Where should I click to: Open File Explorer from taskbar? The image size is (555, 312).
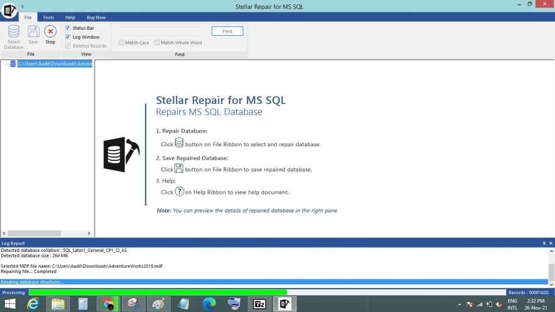pyautogui.click(x=57, y=304)
